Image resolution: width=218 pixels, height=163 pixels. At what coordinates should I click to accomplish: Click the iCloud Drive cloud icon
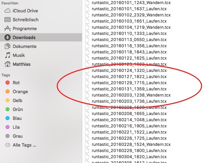point(8,11)
